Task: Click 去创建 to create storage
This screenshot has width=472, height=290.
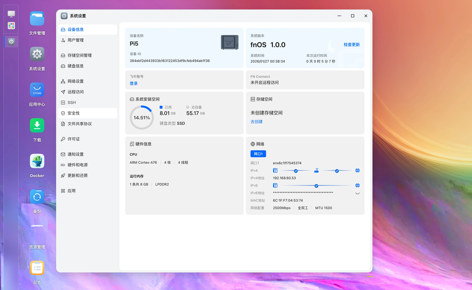Action: [257, 121]
